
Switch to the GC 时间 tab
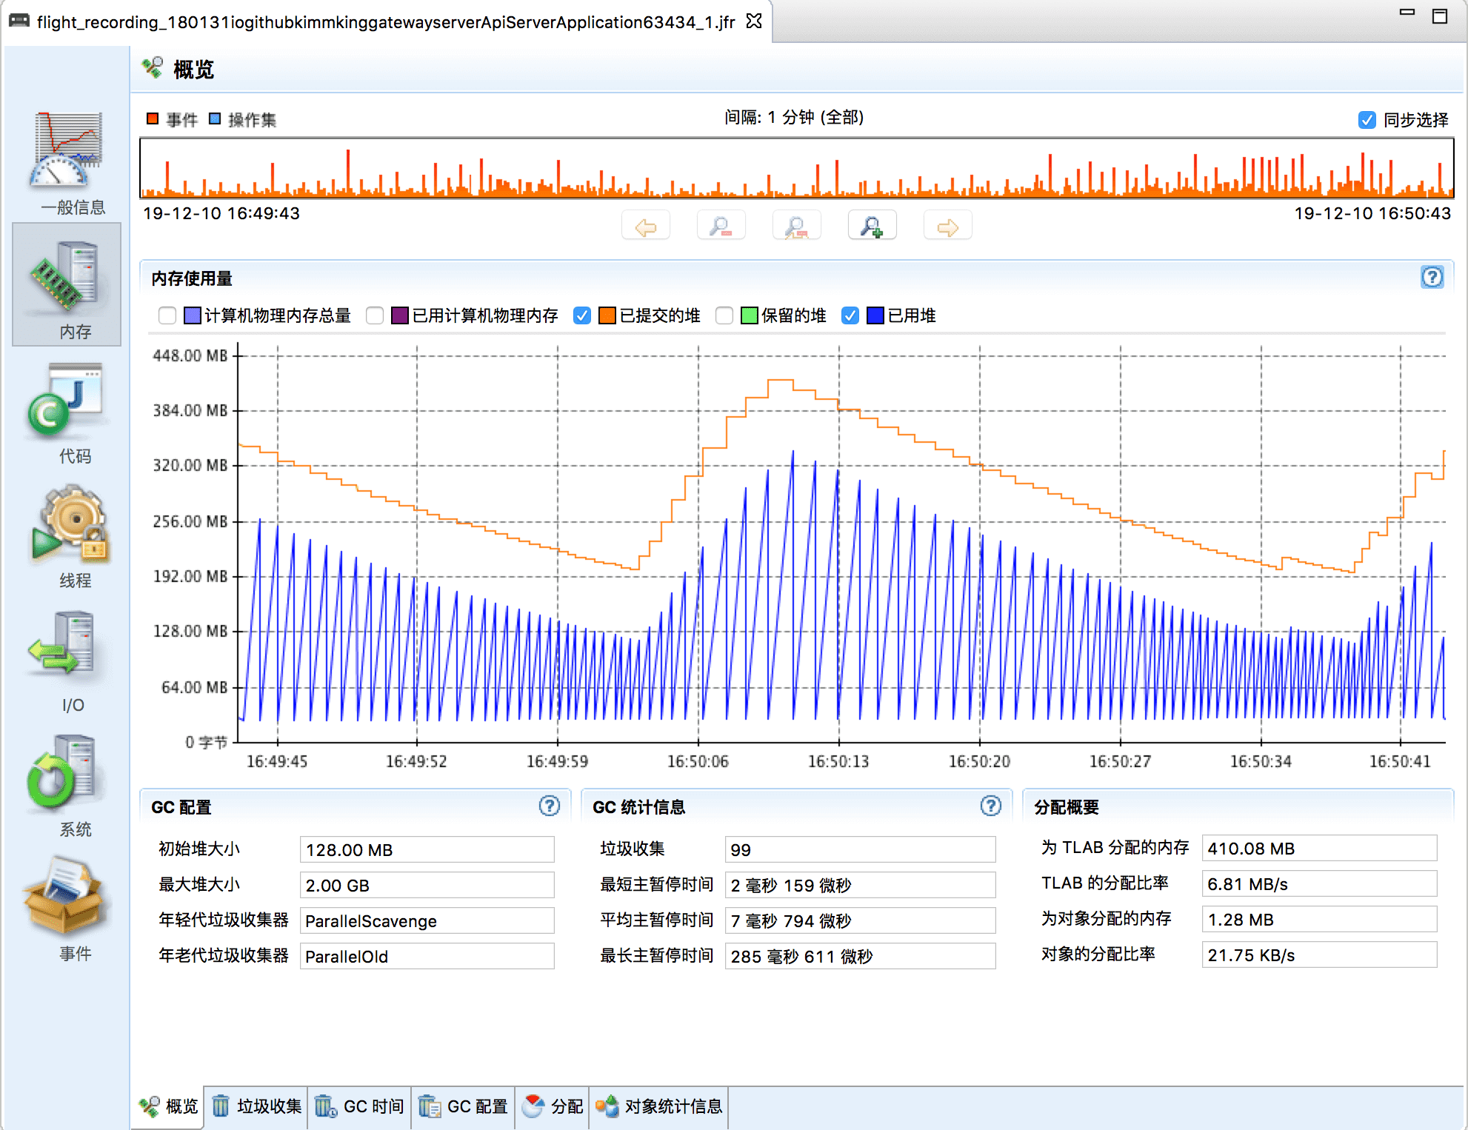(x=360, y=1106)
